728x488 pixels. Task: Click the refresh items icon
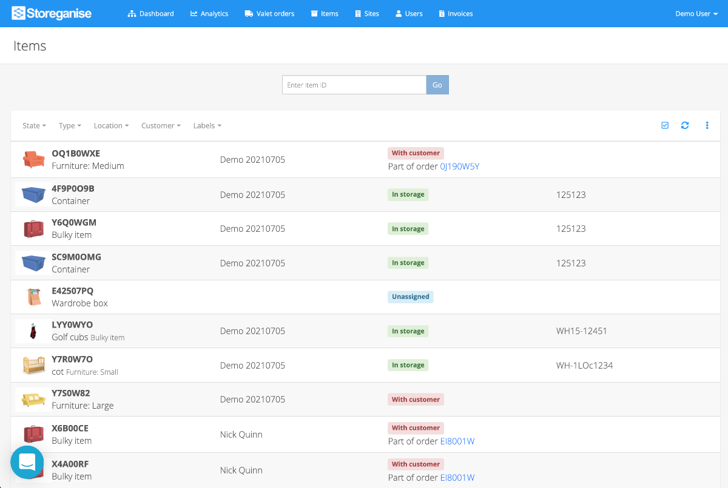point(685,125)
